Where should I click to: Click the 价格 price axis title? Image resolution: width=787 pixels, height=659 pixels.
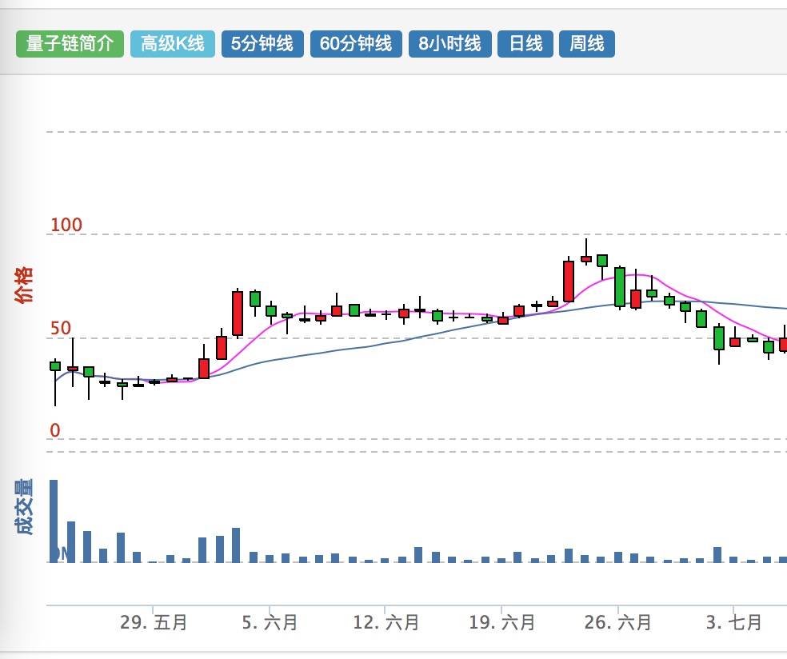pos(23,285)
